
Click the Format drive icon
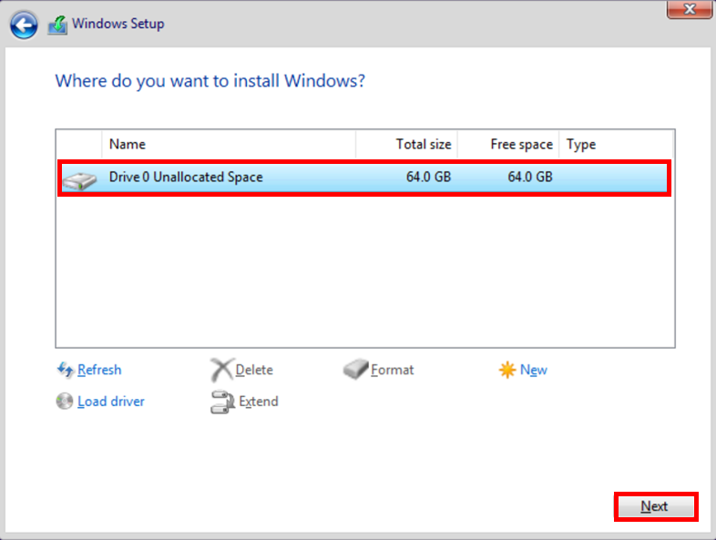pyautogui.click(x=355, y=370)
